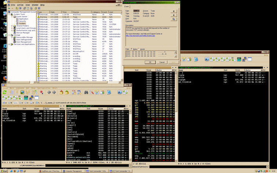Open the Commands menu in Total Commander
Image resolution: width=277 pixels, height=173 pixels.
pos(20,88)
